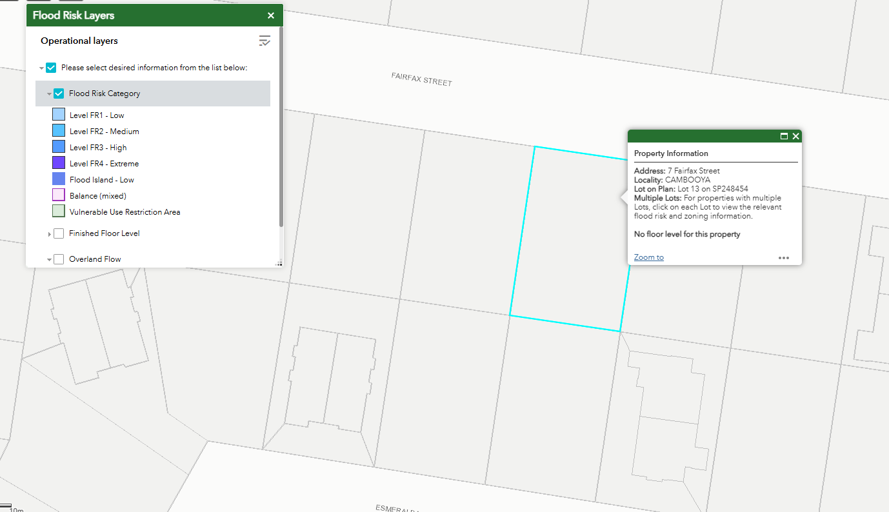Collapse the Flood Risk Category legend
This screenshot has height=512, width=889.
(x=49, y=94)
